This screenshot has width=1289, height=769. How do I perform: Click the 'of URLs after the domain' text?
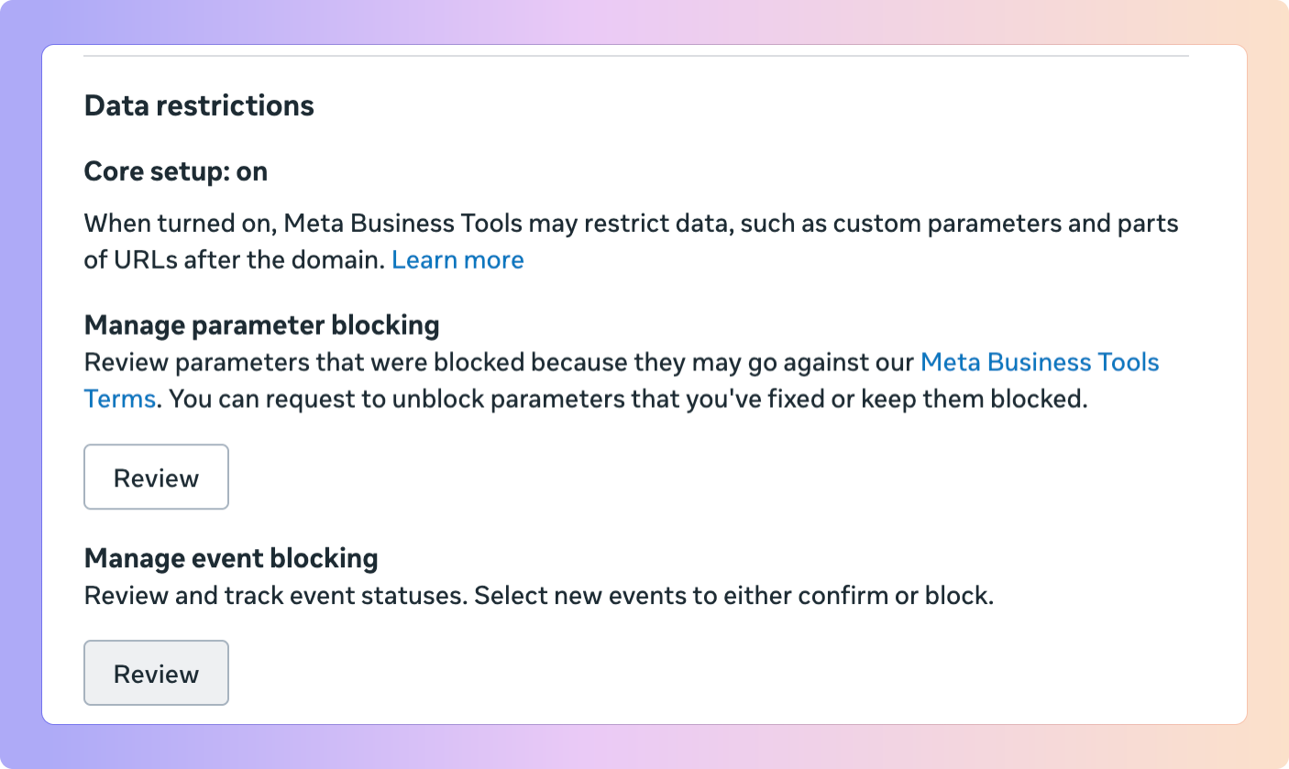pos(233,259)
